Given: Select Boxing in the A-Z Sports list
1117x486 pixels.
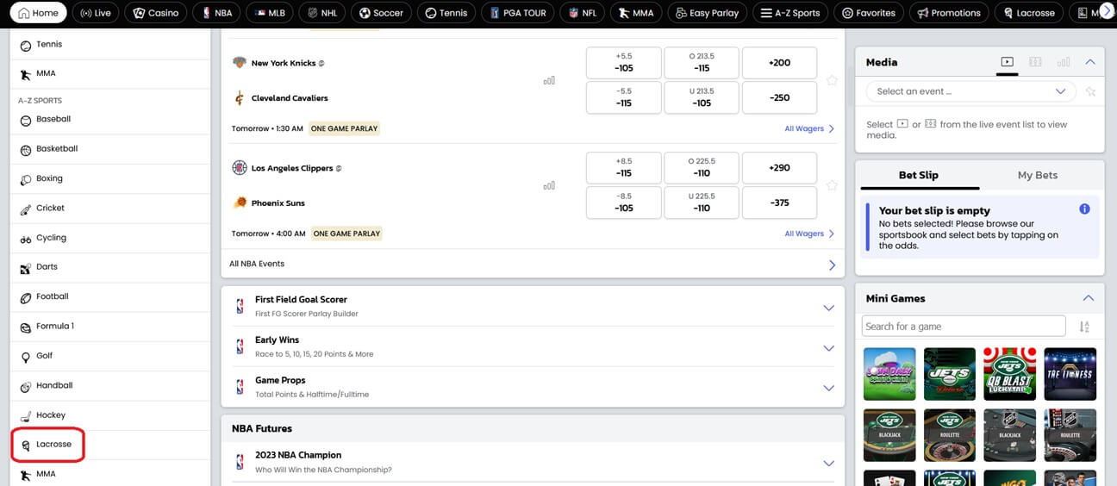Looking at the screenshot, I should [x=110, y=178].
